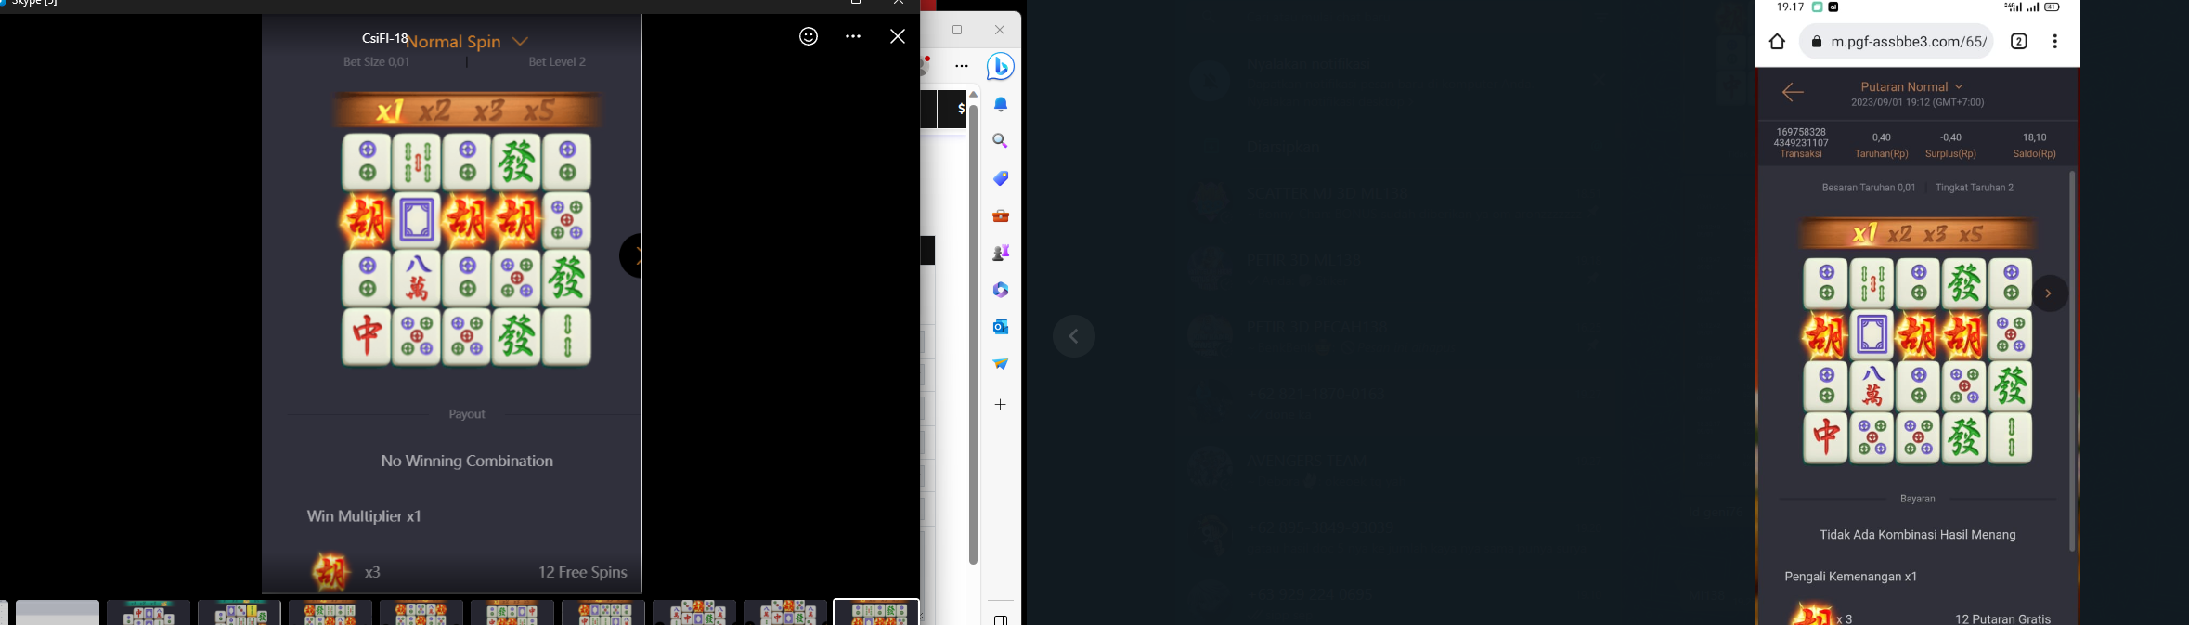This screenshot has width=2189, height=625.
Task: Select the Transaksi number 169758328
Action: (x=1801, y=132)
